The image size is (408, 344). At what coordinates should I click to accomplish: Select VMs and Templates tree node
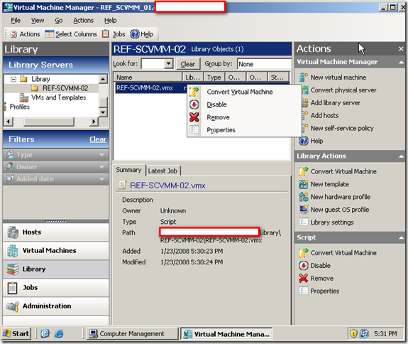point(59,98)
